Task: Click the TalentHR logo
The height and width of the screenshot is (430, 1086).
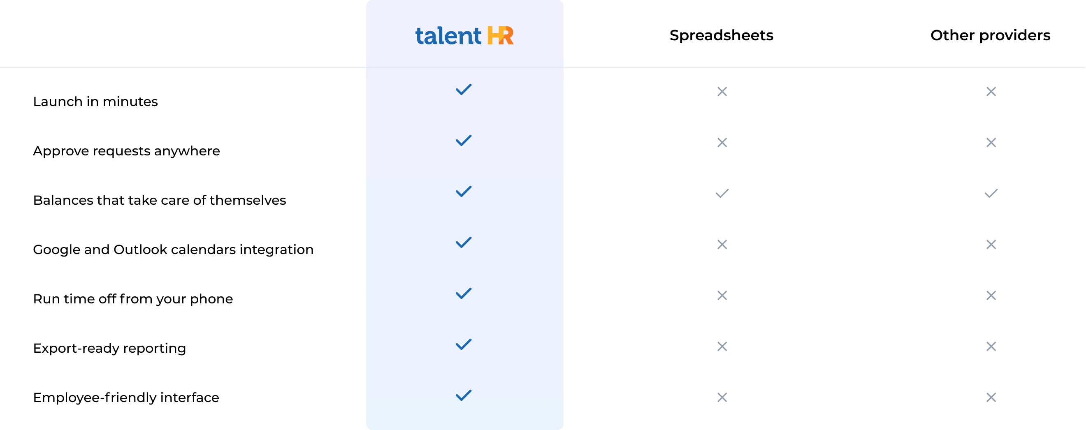Action: pyautogui.click(x=464, y=35)
